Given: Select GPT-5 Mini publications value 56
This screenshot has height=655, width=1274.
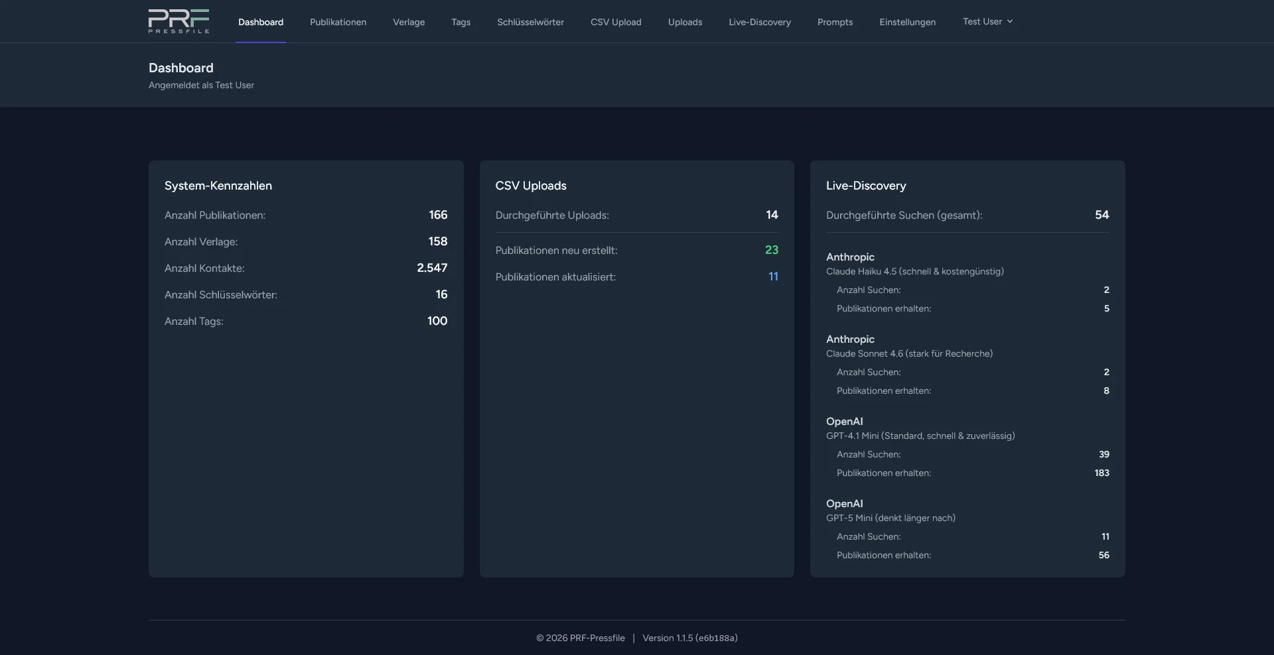Looking at the screenshot, I should point(1104,555).
